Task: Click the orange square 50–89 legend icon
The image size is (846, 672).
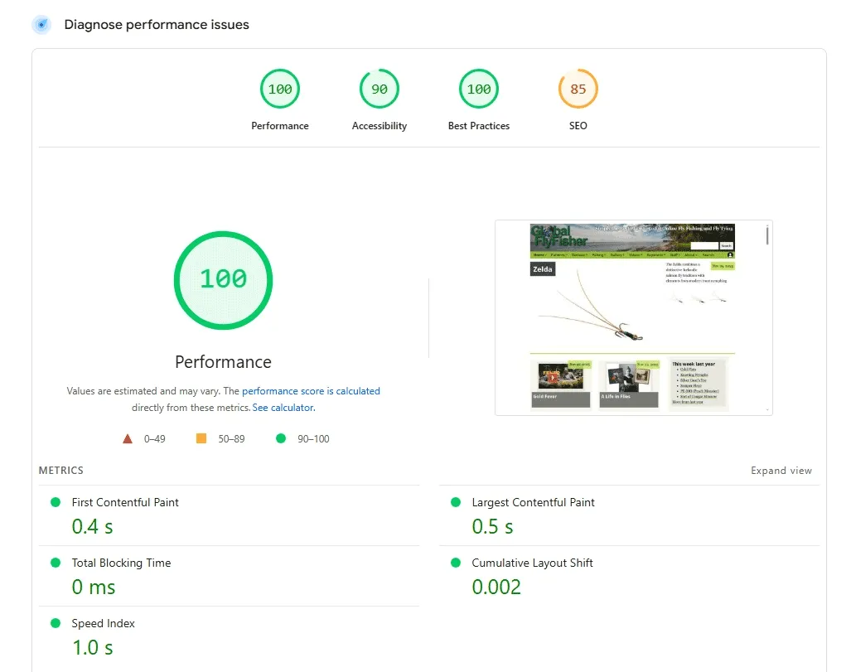Action: point(201,438)
